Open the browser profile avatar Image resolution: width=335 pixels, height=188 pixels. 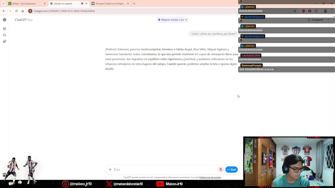pyautogui.click(x=326, y=11)
